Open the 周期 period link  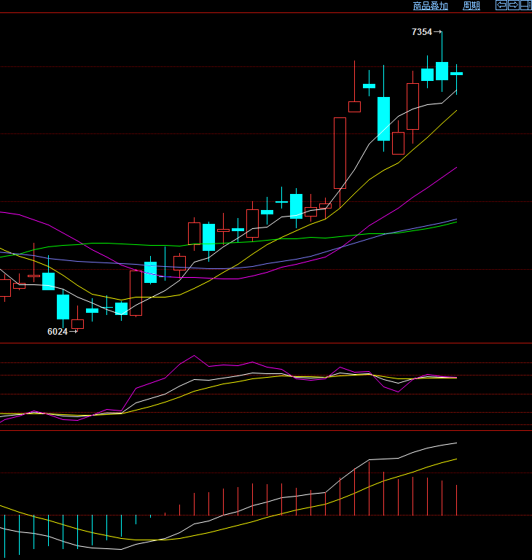click(472, 6)
